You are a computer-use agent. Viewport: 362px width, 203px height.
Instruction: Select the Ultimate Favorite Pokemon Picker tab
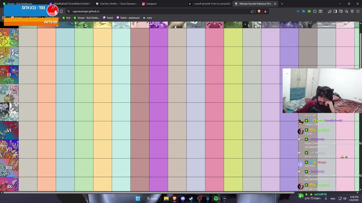point(255,4)
